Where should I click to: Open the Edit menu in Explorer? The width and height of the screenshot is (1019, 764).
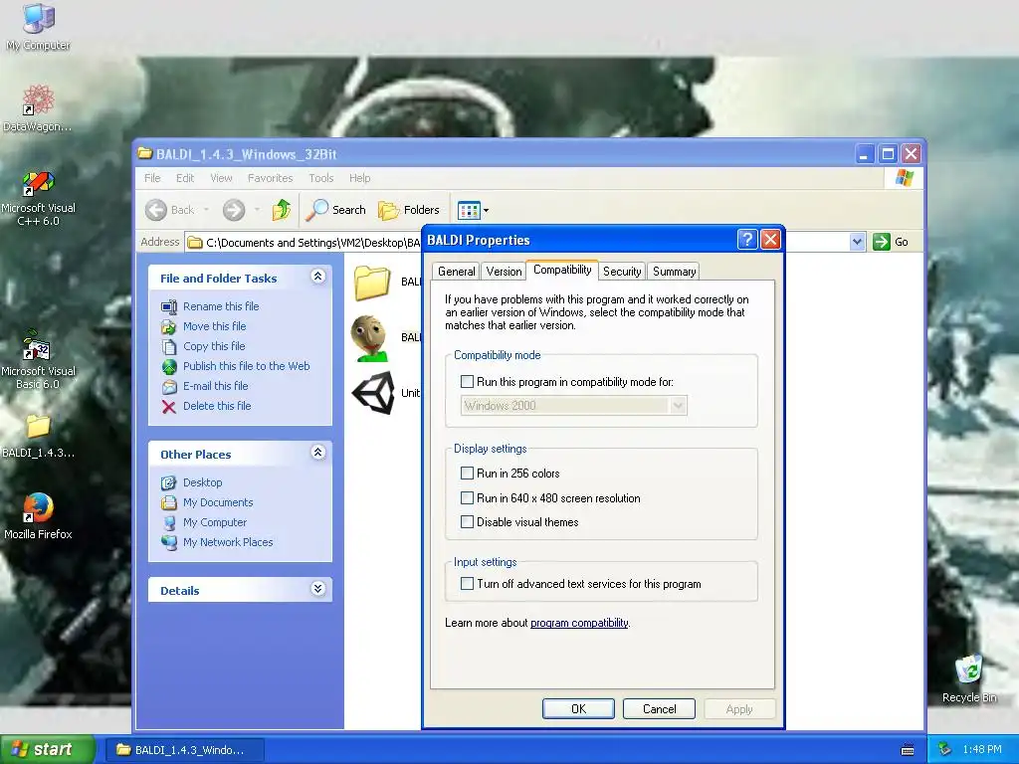coord(185,178)
